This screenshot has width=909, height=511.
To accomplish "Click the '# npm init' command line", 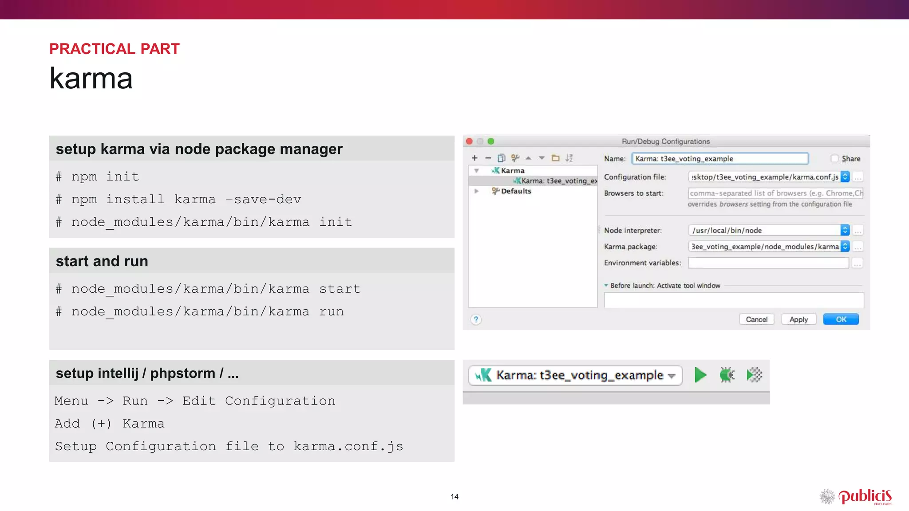I will tap(97, 177).
